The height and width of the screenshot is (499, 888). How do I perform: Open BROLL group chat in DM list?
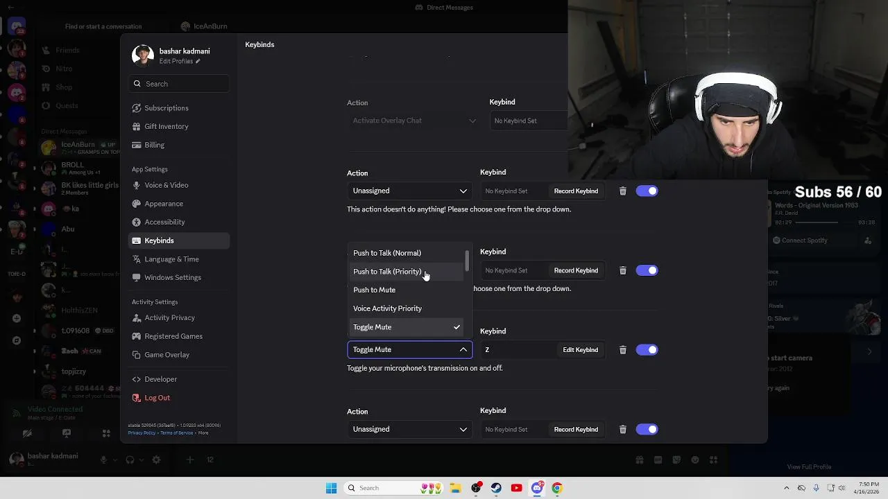point(80,168)
